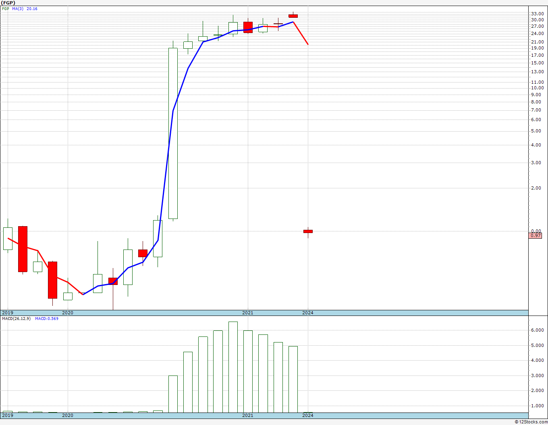Click the large red candlestick after 2019 start
The height and width of the screenshot is (425, 548).
[x=23, y=249]
